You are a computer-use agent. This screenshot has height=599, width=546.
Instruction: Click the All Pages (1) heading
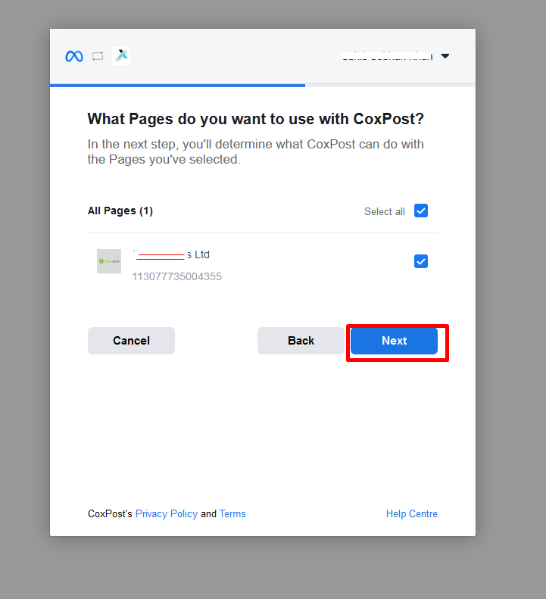point(120,211)
